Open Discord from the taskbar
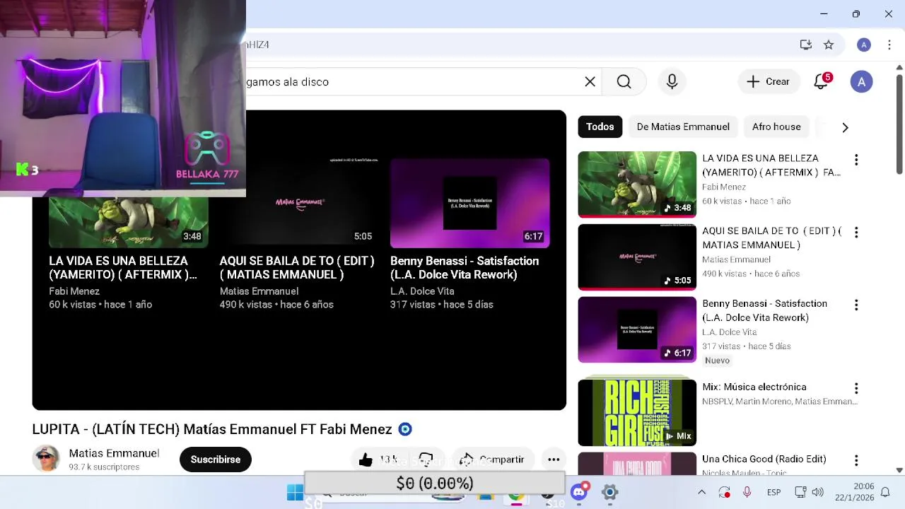905x509 pixels. (x=579, y=492)
